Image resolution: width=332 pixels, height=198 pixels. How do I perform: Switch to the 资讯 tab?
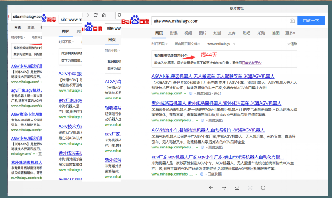[x=173, y=33]
